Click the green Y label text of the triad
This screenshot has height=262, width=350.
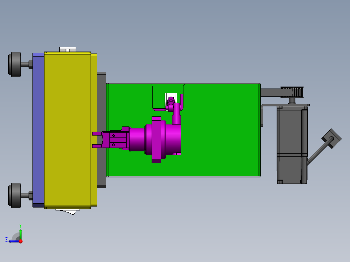(21, 225)
